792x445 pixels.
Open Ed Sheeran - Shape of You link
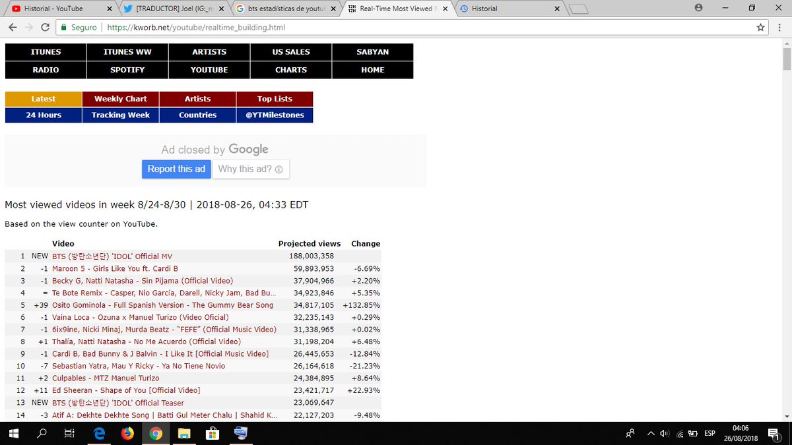click(126, 390)
